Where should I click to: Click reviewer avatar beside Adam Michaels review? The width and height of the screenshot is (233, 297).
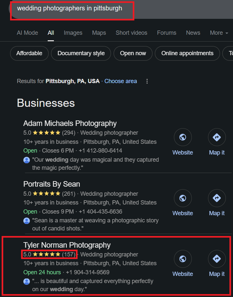[27, 160]
